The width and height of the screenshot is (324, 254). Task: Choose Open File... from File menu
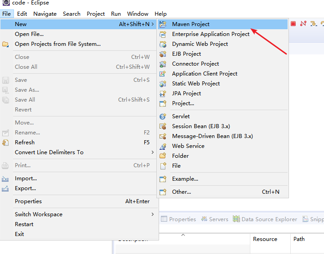[78, 34]
